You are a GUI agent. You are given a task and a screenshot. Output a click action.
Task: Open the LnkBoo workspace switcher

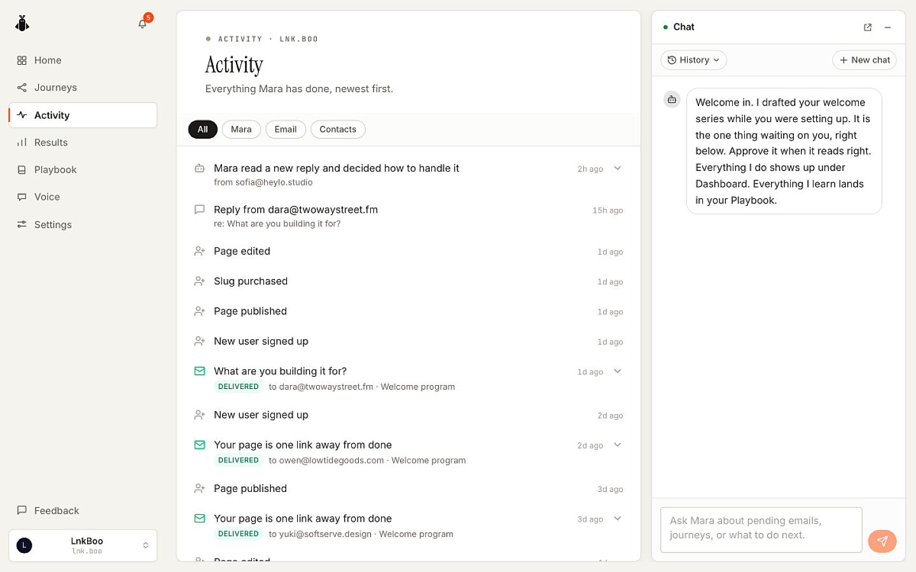(x=83, y=545)
